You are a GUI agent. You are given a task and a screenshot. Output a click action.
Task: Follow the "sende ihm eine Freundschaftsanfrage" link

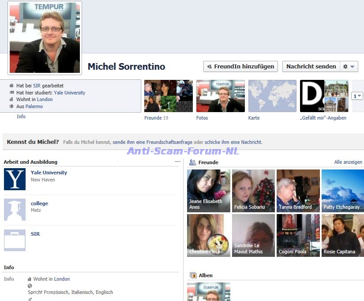[152, 142]
